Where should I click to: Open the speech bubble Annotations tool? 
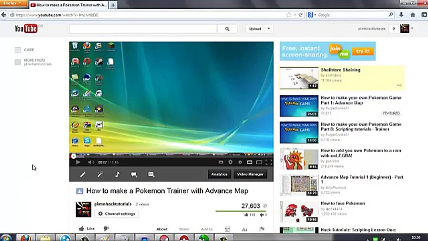(x=134, y=174)
